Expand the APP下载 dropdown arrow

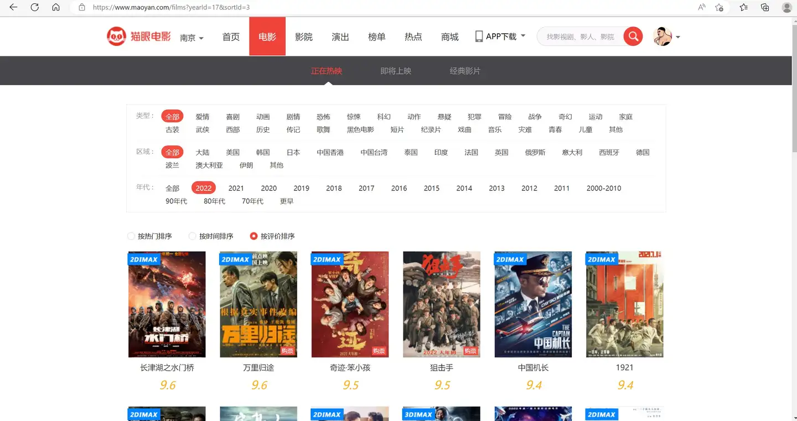pos(523,37)
